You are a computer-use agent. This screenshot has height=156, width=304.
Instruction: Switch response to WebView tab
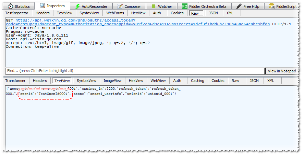point(158,81)
